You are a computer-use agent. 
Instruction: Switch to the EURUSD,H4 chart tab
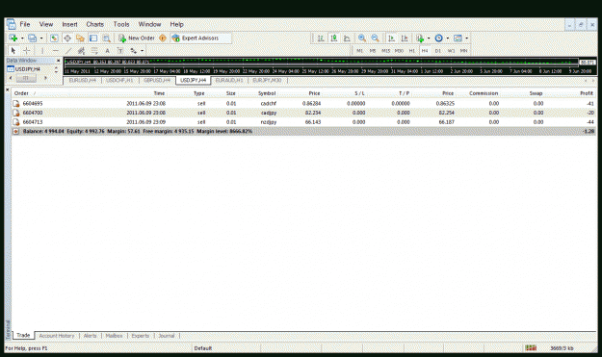[83, 80]
